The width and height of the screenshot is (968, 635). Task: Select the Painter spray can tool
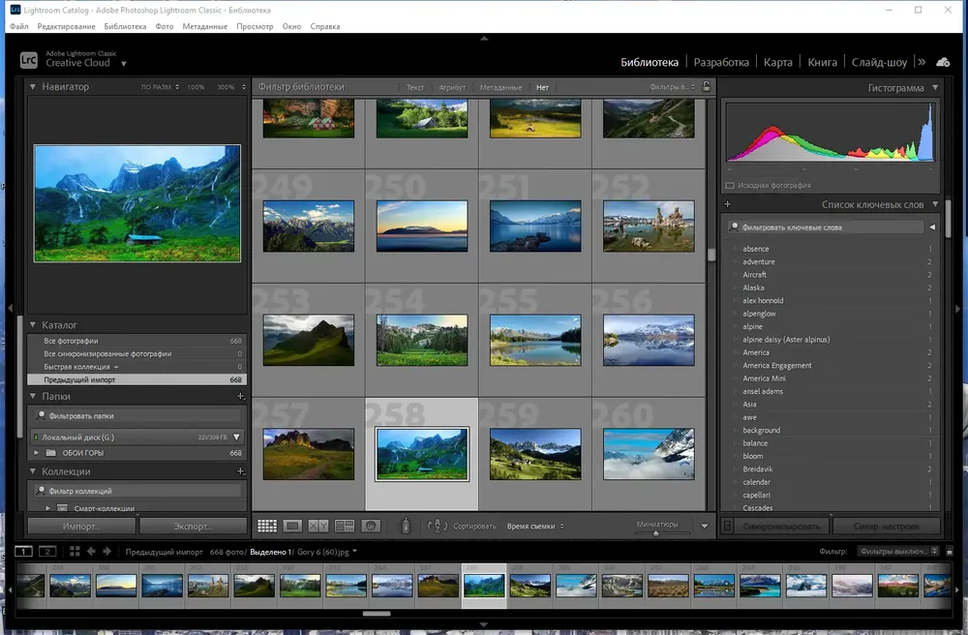coord(406,526)
